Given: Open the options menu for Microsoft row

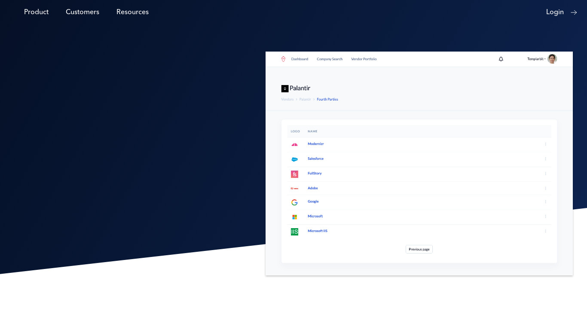Looking at the screenshot, I should (546, 216).
